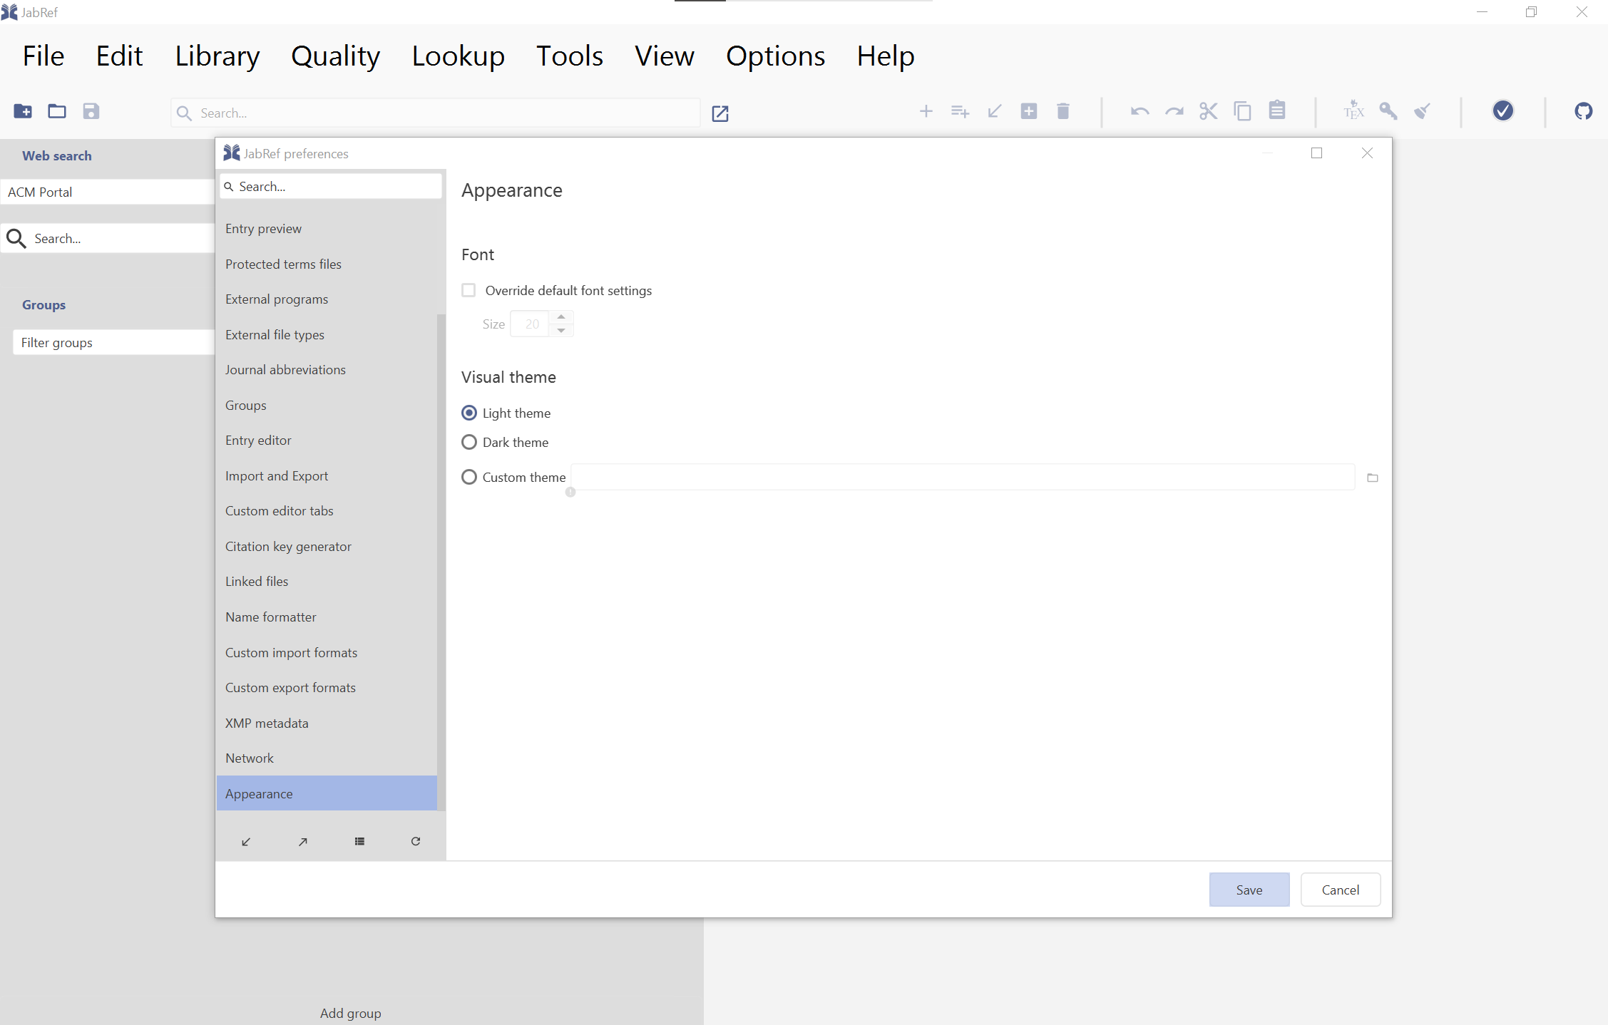Select the Custom theme option
Viewport: 1608px width, 1025px height.
[469, 477]
